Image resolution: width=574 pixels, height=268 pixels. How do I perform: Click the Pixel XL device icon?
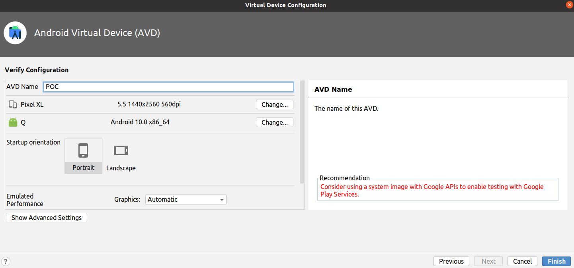(x=13, y=105)
